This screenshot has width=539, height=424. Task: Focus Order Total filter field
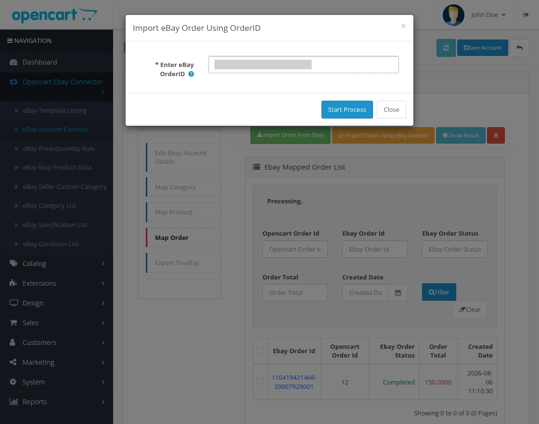[295, 292]
